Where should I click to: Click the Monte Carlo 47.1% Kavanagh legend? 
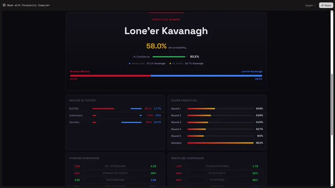pos(147,63)
